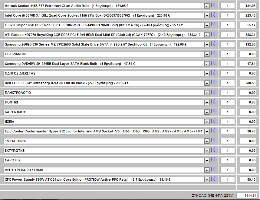
Task: Open info [i] for ΣΑΡΩΤΗΣ row
Action: point(213,159)
